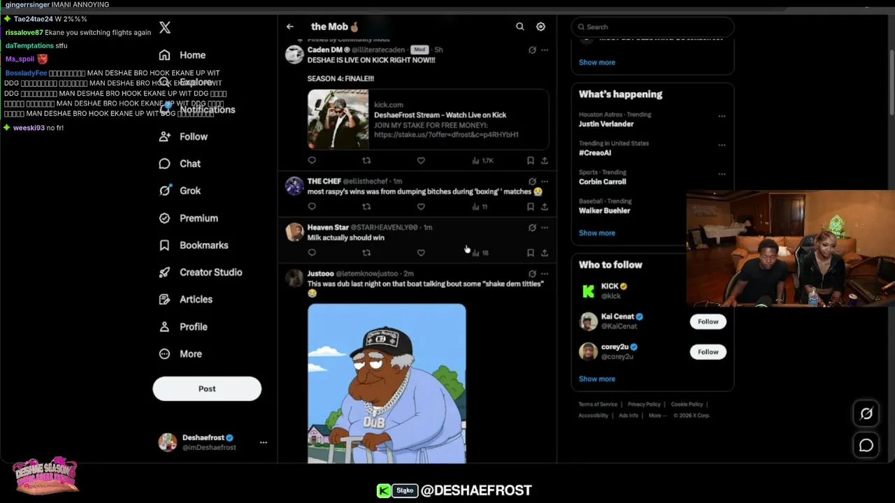895x503 pixels.
Task: Open Privacy Policy link
Action: coord(644,404)
